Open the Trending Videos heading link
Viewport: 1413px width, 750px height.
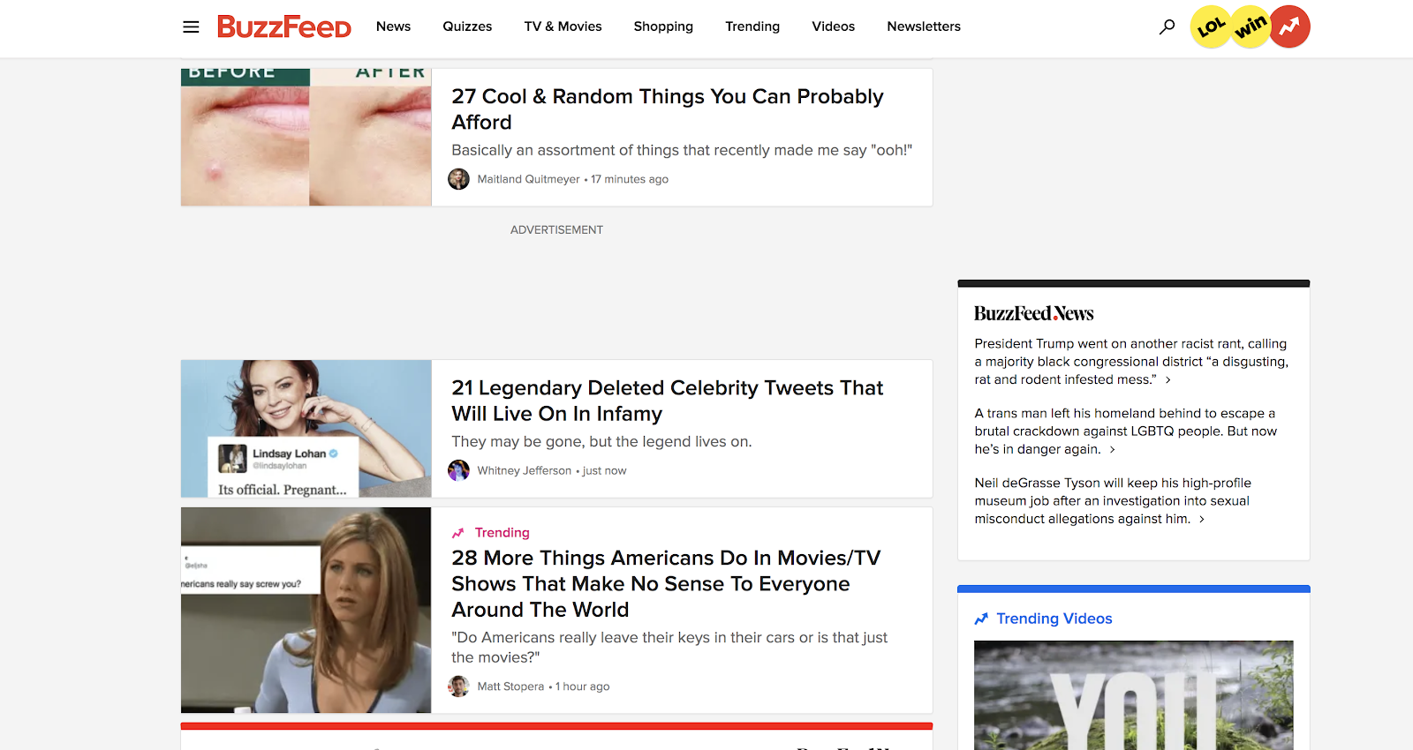(x=1054, y=619)
